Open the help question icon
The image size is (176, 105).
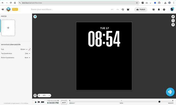point(164,9)
